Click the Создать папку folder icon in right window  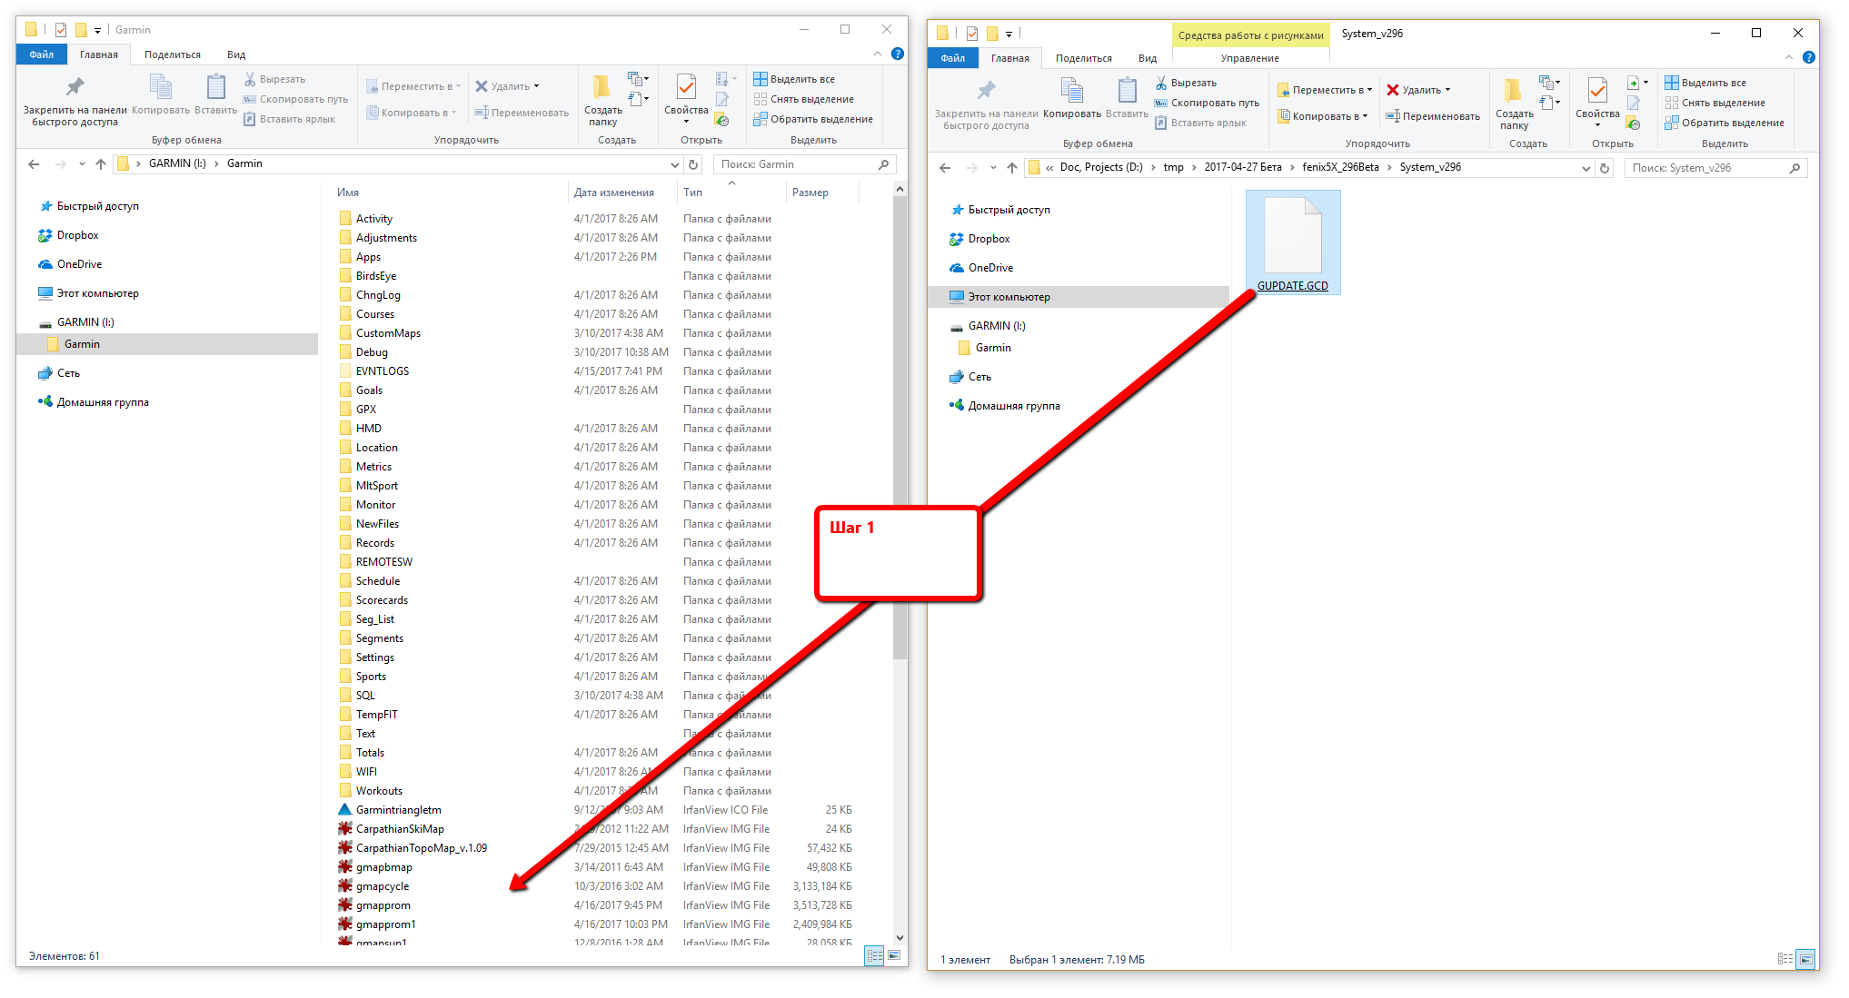pos(1512,91)
